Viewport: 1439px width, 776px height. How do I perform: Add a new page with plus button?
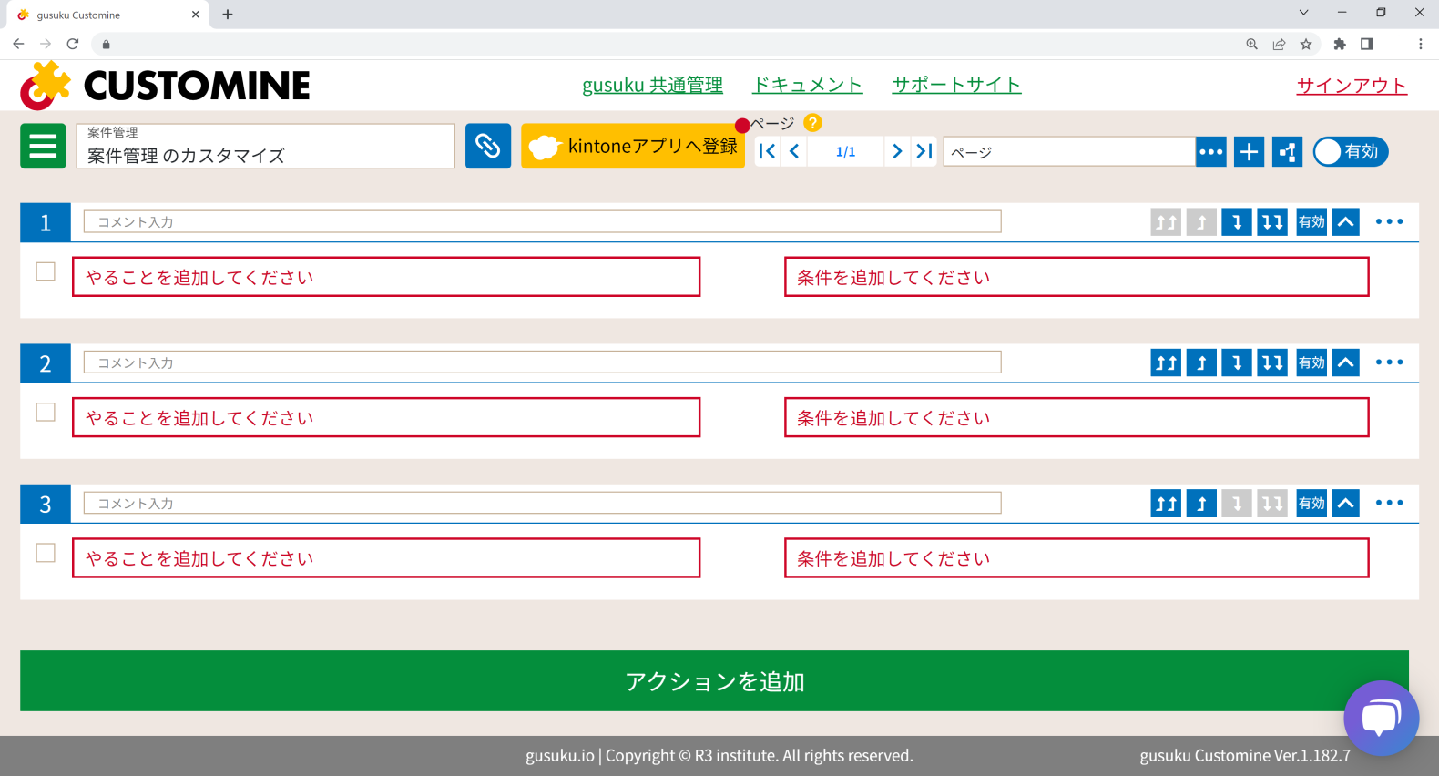tap(1250, 152)
